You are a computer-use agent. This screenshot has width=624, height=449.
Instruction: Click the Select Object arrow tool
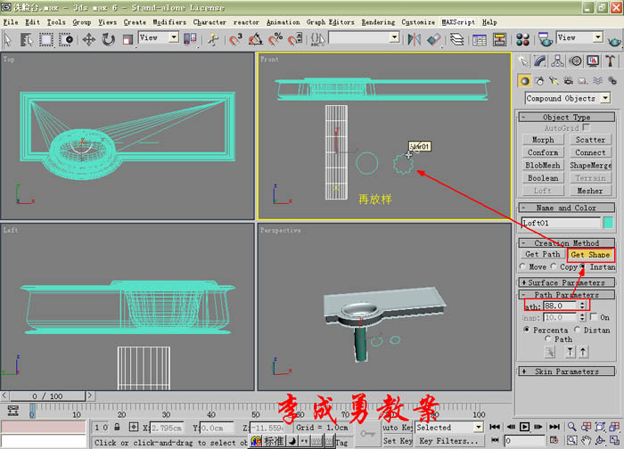pos(7,39)
